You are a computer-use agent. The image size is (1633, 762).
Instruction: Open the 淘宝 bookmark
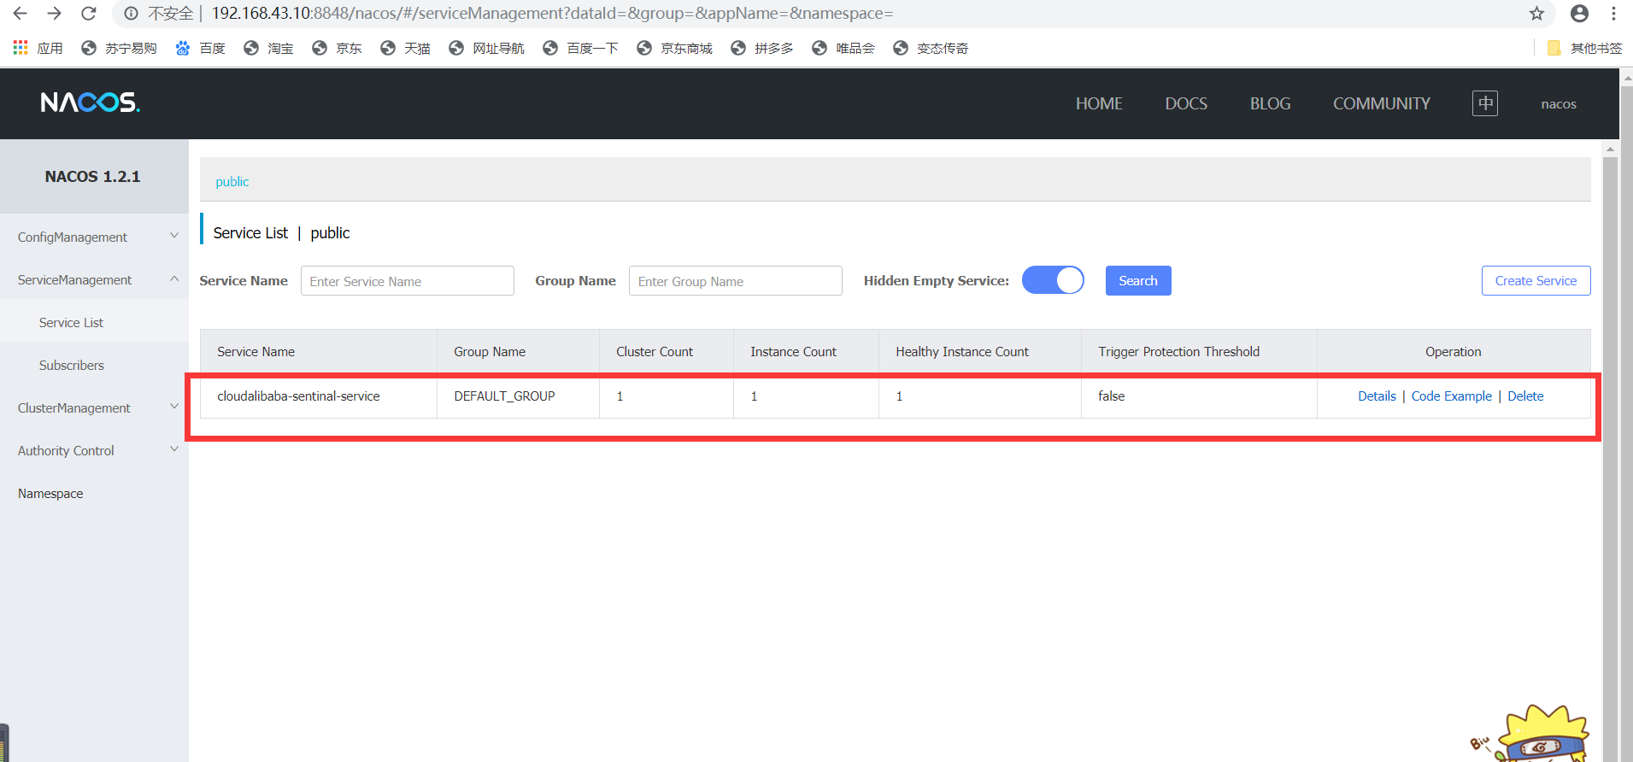coord(268,48)
